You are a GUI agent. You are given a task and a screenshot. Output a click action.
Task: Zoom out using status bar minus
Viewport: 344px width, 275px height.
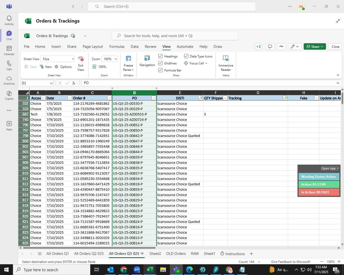(322, 262)
